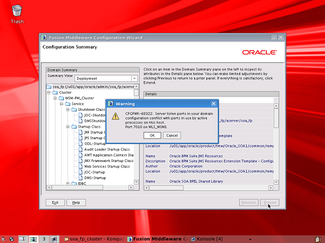The width and height of the screenshot is (325, 243).
Task: Click the system tray expand arrow
Action: point(250,239)
